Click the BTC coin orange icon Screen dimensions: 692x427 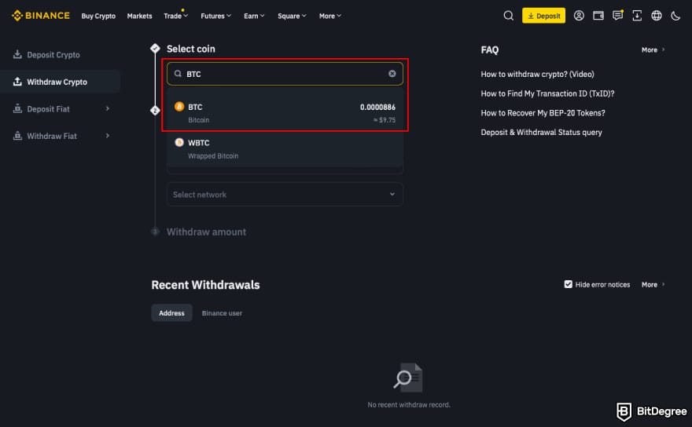[179, 106]
